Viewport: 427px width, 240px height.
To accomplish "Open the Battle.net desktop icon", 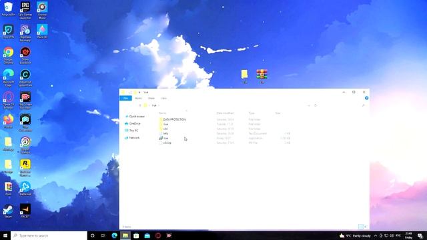I will click(25, 189).
